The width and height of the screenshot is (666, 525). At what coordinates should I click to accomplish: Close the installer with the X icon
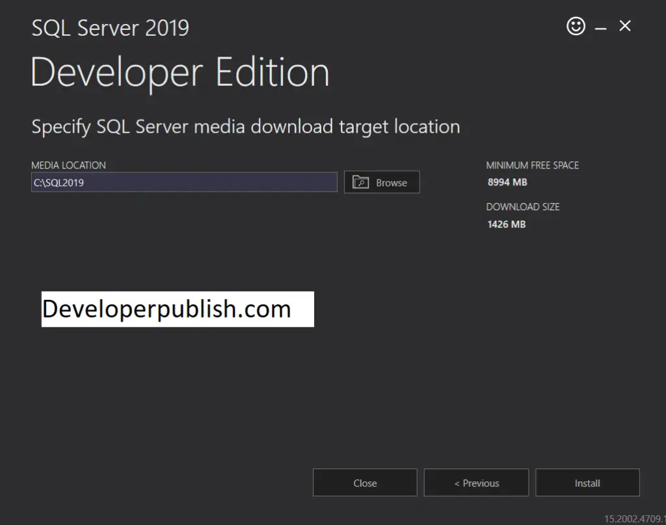(x=625, y=26)
